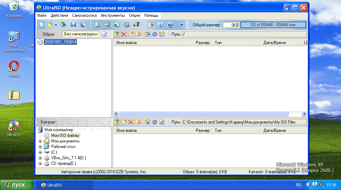Click the Open file folder icon

[50, 25]
